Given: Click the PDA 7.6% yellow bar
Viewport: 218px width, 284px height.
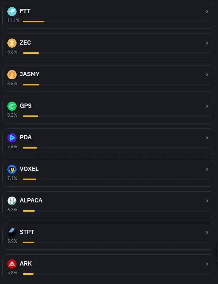Looking at the screenshot, I should click(30, 148).
